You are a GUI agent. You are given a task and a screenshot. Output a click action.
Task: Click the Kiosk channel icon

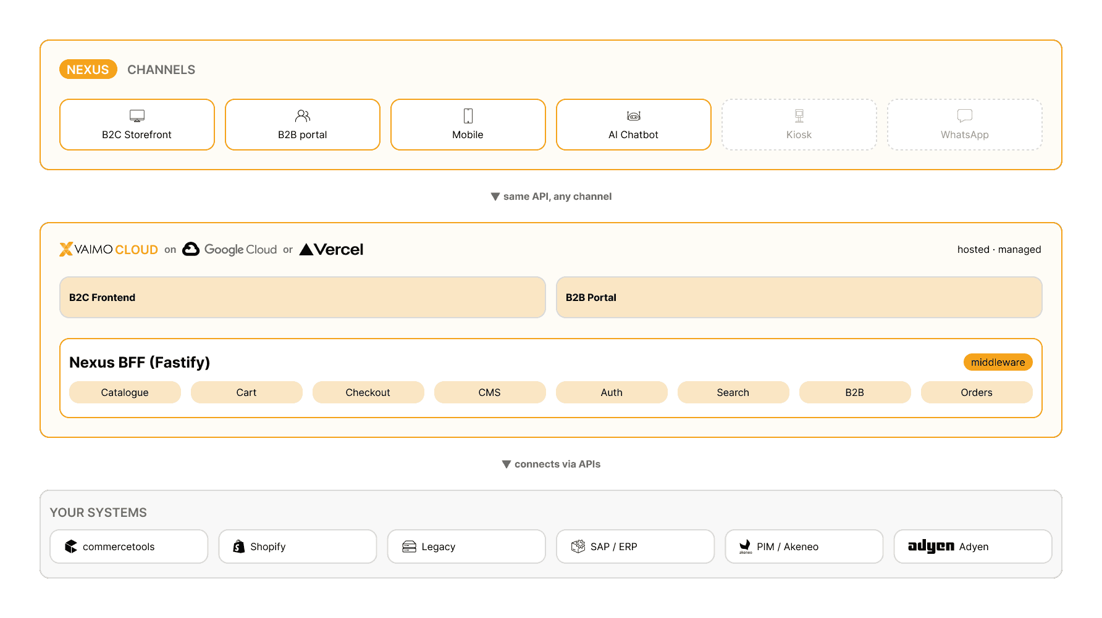click(799, 116)
